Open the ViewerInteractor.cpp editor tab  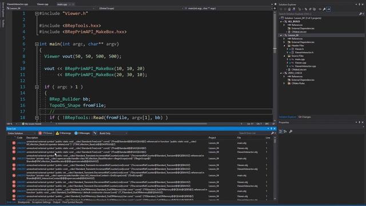pyautogui.click(x=17, y=4)
